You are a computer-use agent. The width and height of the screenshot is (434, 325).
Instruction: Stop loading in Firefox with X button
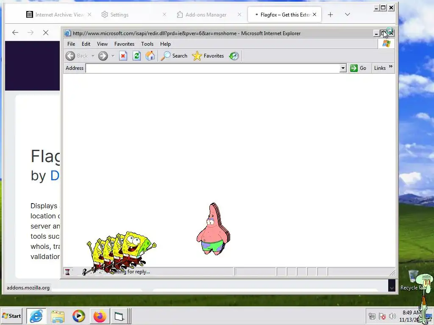pyautogui.click(x=46, y=33)
